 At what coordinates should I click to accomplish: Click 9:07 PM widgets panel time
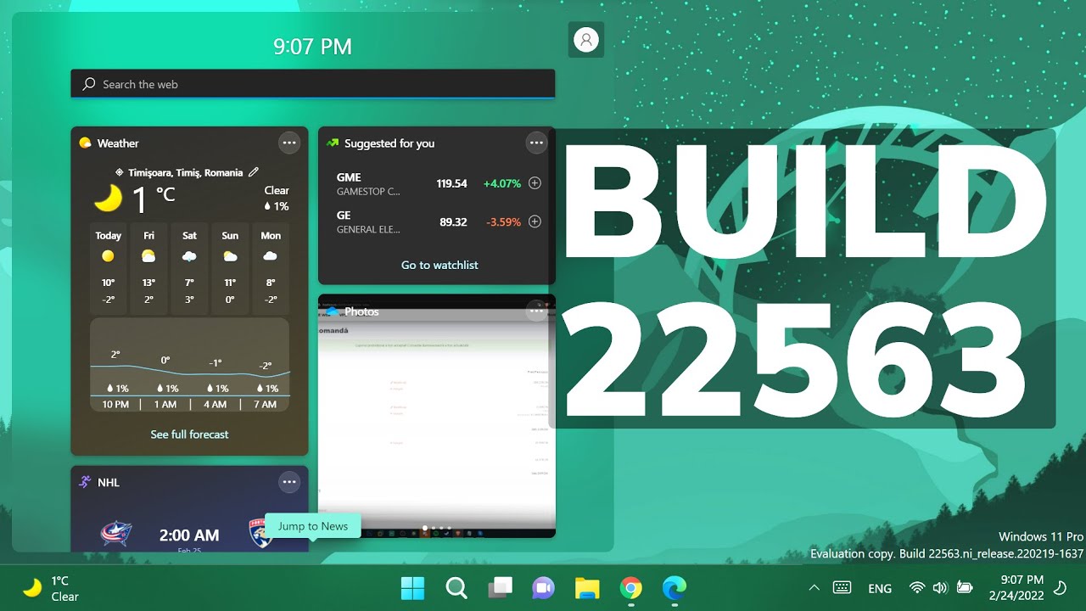(313, 46)
